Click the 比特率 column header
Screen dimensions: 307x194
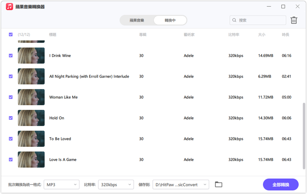[234, 35]
